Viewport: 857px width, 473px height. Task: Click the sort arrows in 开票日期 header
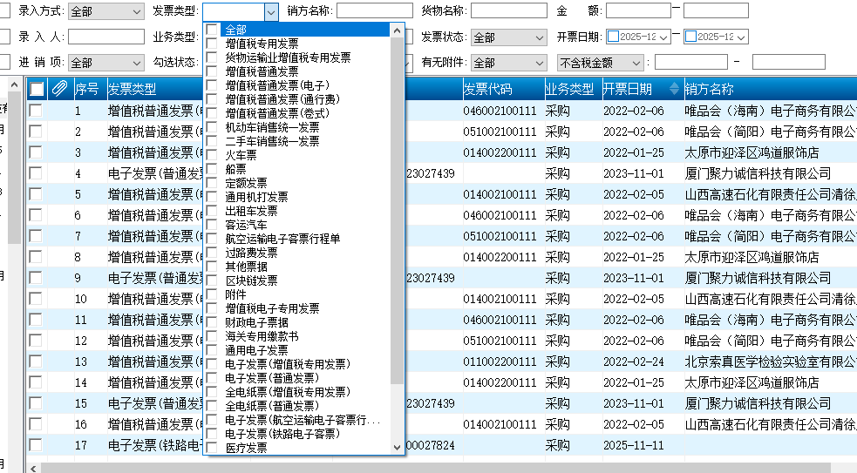click(673, 89)
